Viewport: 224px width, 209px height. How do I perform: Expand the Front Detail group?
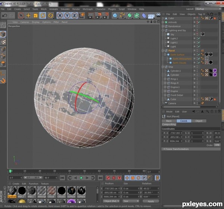(165, 95)
